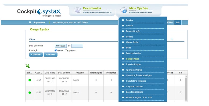The height and width of the screenshot is (106, 209).
Task: Select the Expressa execution radio button
Action: click(x=66, y=50)
